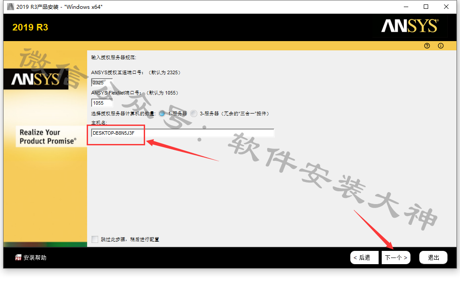
Task: Click the FlexNet port number field 1055
Action: [x=102, y=103]
